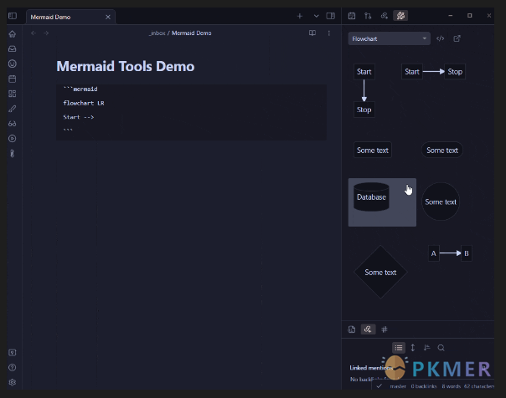
Task: Open the git branch sidebar tab icon
Action: pos(368,16)
